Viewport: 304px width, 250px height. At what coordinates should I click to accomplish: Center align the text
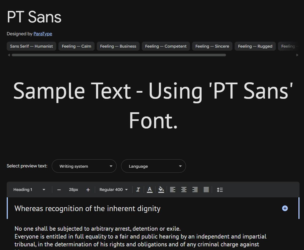pyautogui.click(x=184, y=190)
